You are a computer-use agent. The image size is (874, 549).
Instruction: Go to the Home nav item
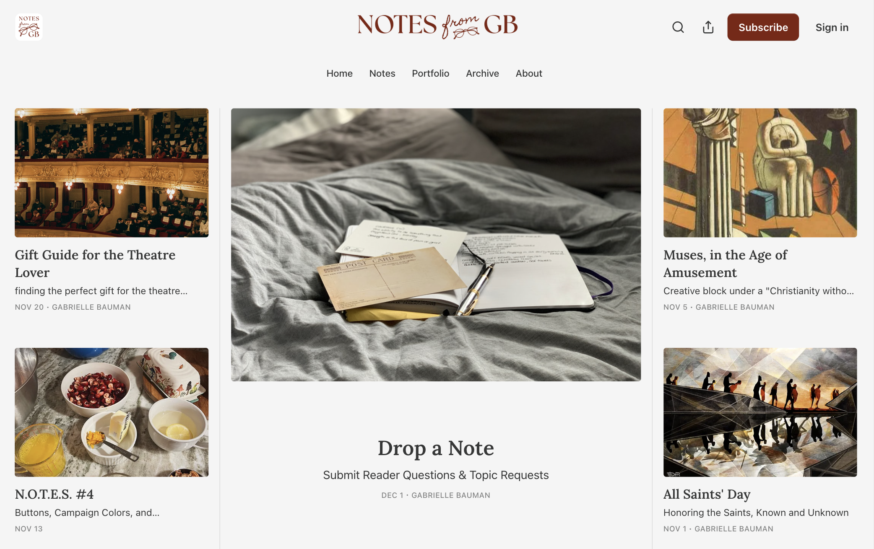339,73
